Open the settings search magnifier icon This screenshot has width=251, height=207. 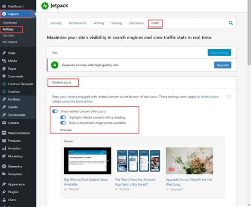tap(230, 23)
